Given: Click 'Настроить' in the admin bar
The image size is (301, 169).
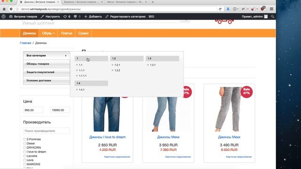Looking at the screenshot, I should click(50, 16).
